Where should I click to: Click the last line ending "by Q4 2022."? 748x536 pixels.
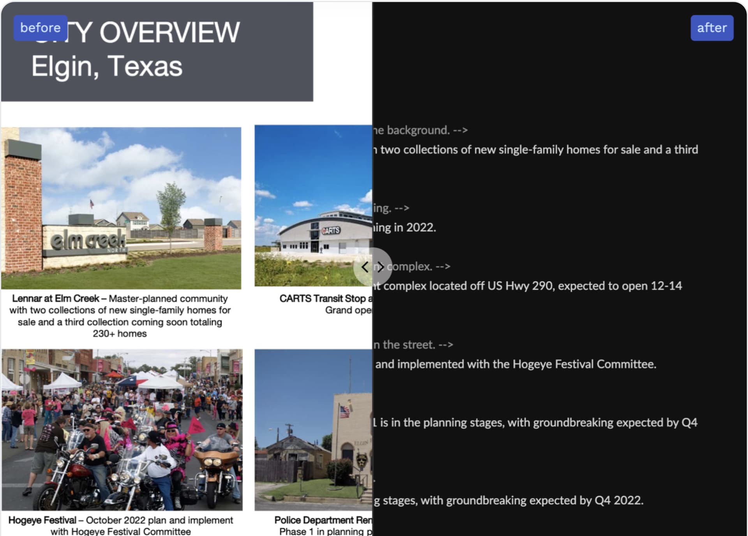click(508, 500)
